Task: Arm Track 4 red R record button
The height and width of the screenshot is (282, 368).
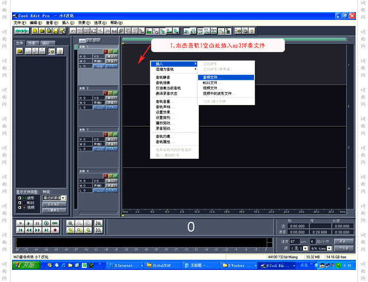Action: (106, 176)
